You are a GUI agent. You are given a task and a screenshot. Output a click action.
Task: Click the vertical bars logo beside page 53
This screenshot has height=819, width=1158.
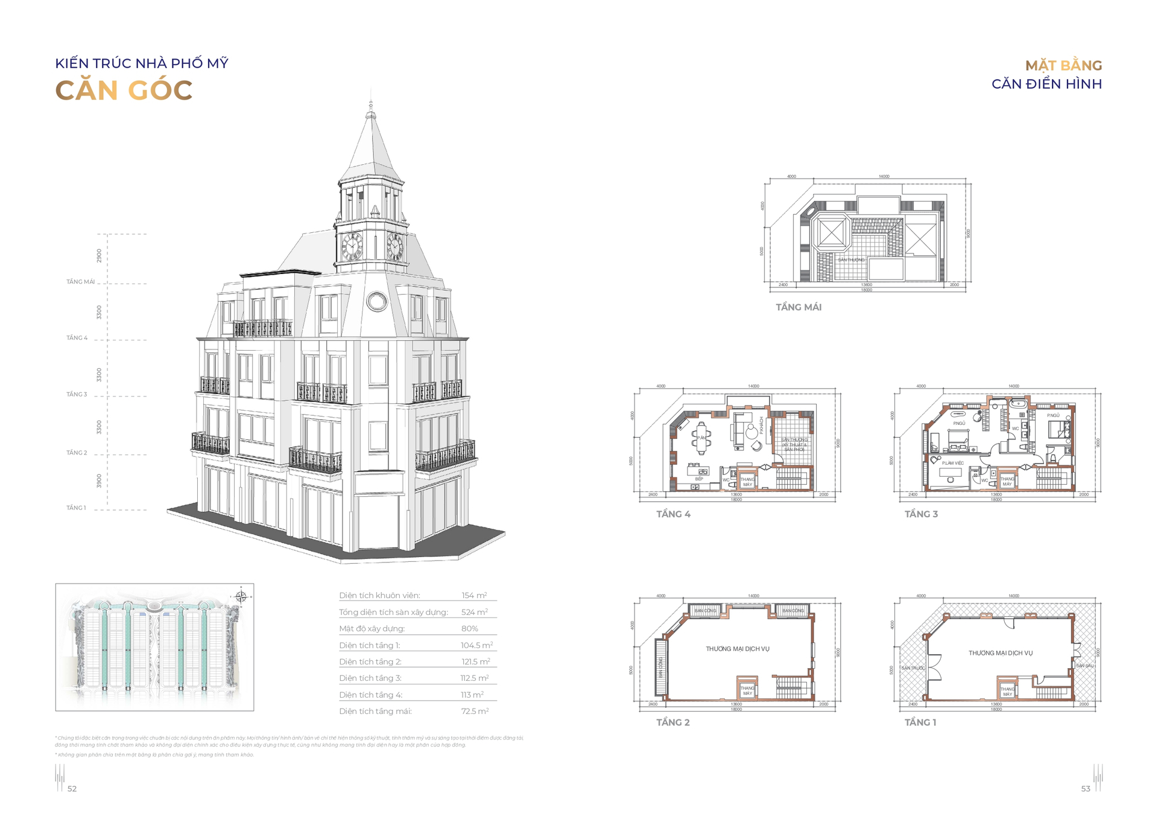click(x=1098, y=777)
